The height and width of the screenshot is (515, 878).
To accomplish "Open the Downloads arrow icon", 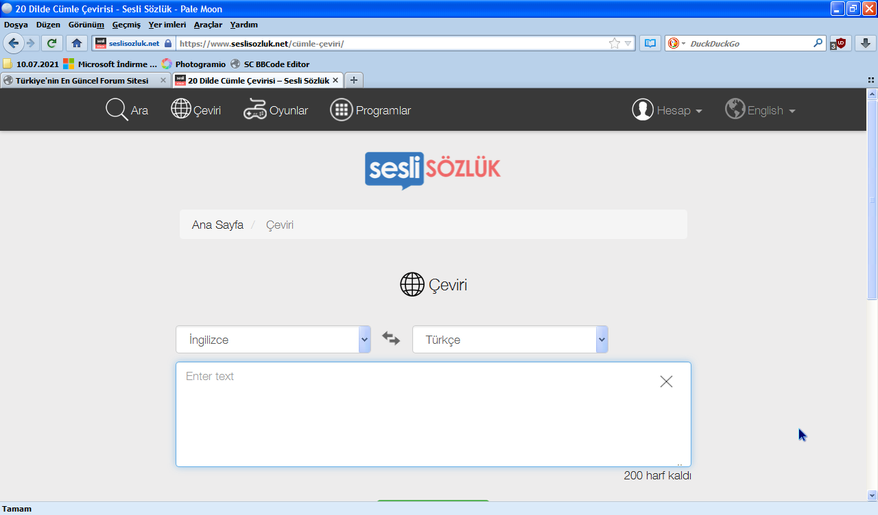I will point(865,43).
